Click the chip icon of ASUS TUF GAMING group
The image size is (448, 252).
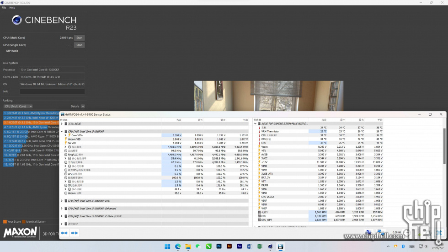click(260, 124)
